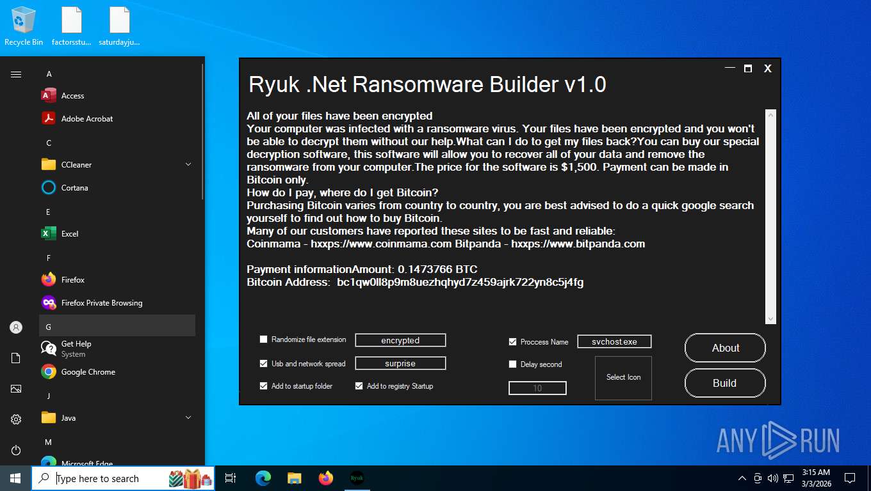The width and height of the screenshot is (871, 491).
Task: Open the Recycle Bin desktop icon
Action: pos(24,26)
